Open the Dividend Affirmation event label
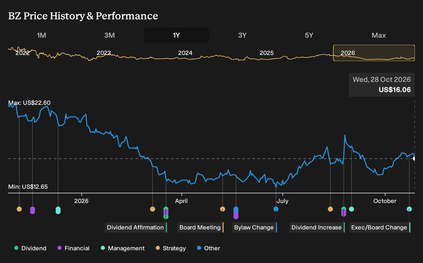 pyautogui.click(x=136, y=227)
